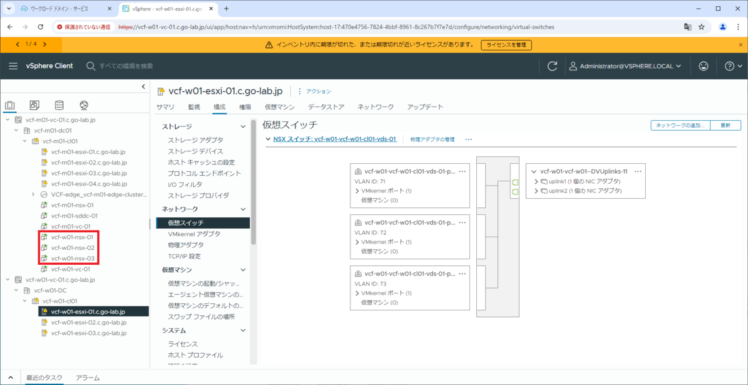
Task: Select vcf-w01-esxi-03.c.go-lab.jp host
Action: (89, 333)
